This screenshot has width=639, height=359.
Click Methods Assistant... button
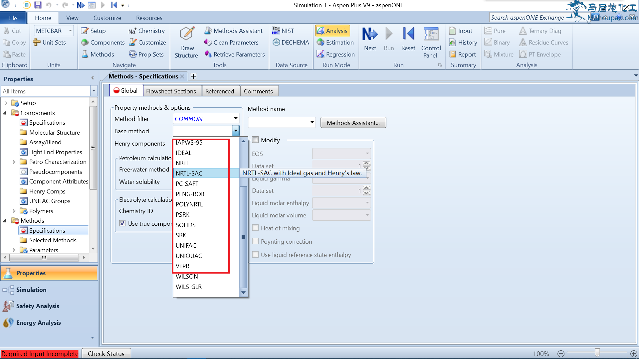pos(353,123)
